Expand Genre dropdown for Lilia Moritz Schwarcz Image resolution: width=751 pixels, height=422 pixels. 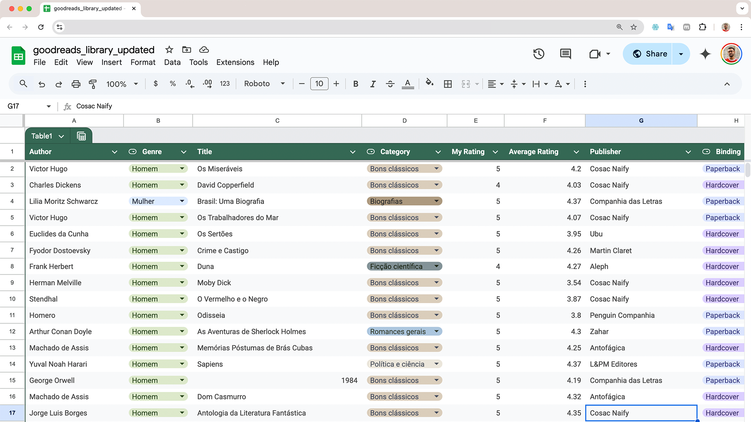pos(182,201)
